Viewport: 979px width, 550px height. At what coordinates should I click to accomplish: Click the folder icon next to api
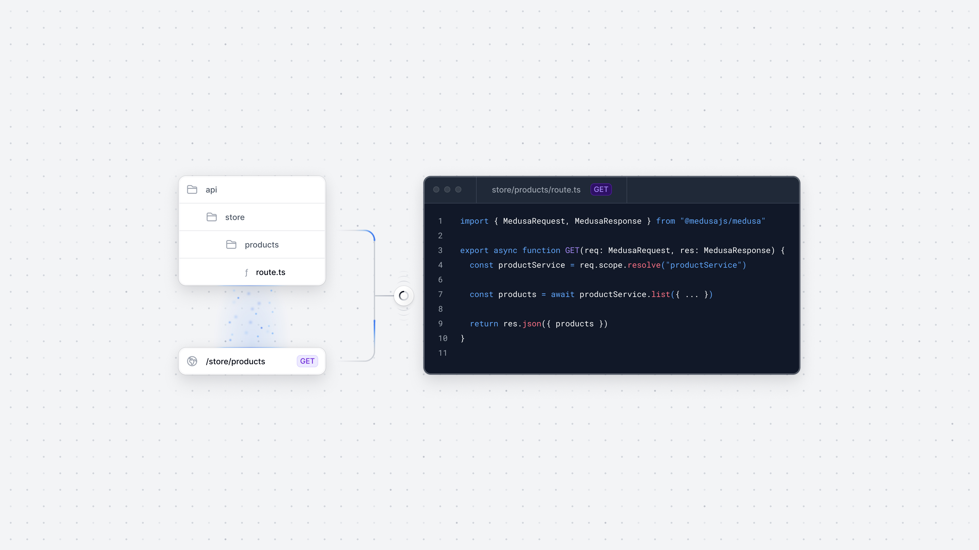192,189
